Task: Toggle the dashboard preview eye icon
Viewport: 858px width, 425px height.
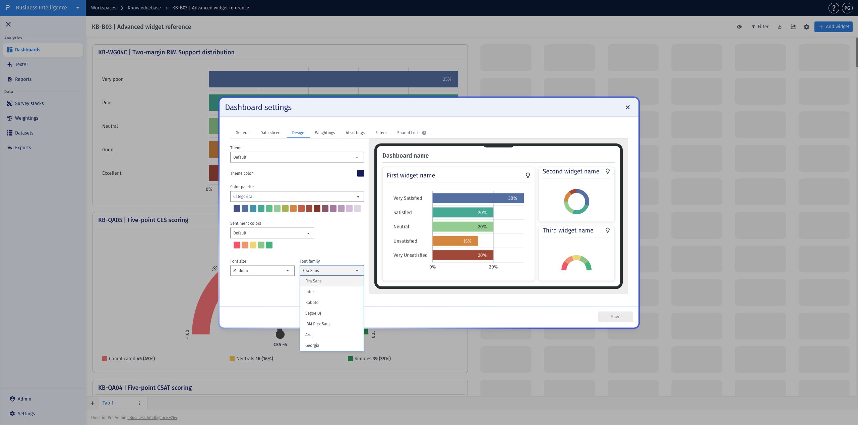Action: tap(739, 27)
